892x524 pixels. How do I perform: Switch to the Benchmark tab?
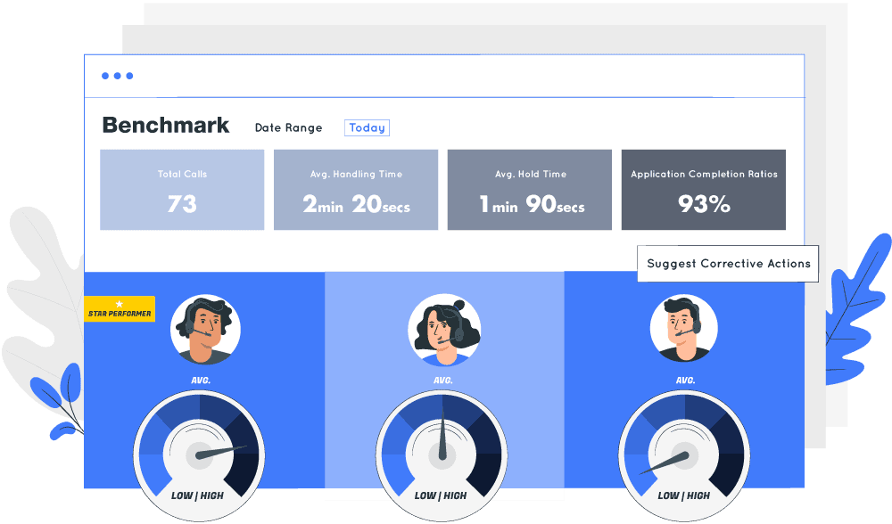coord(166,126)
